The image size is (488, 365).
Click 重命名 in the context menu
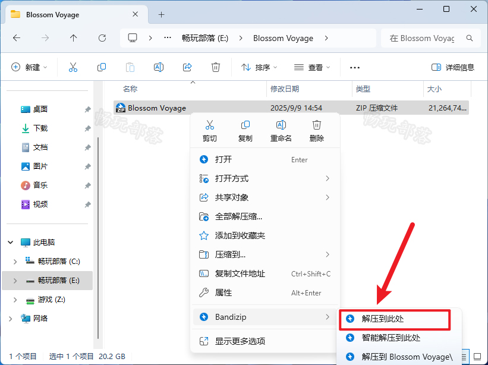coord(281,131)
